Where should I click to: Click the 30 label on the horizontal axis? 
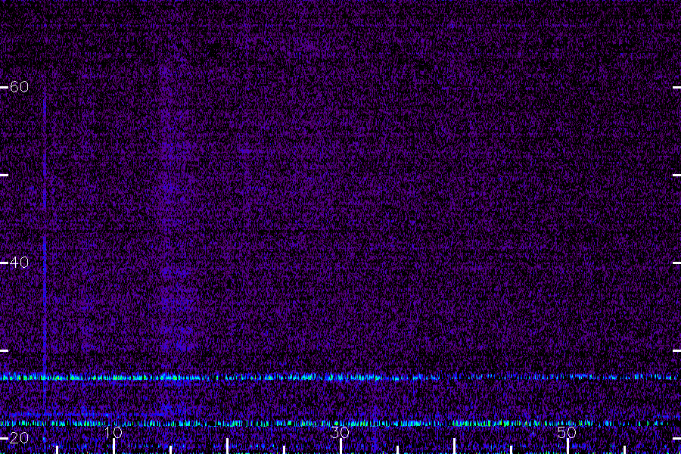pos(340,432)
